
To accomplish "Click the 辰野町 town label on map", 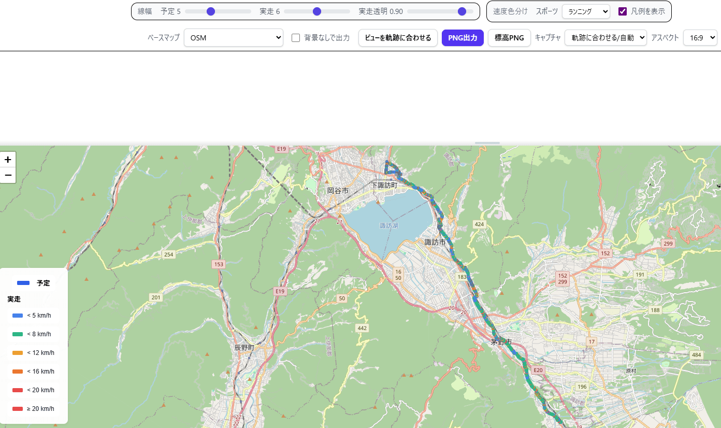I will click(244, 347).
